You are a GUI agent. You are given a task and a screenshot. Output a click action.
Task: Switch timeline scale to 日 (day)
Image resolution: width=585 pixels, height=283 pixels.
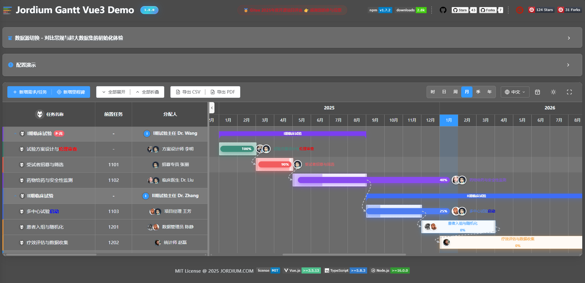(x=444, y=92)
